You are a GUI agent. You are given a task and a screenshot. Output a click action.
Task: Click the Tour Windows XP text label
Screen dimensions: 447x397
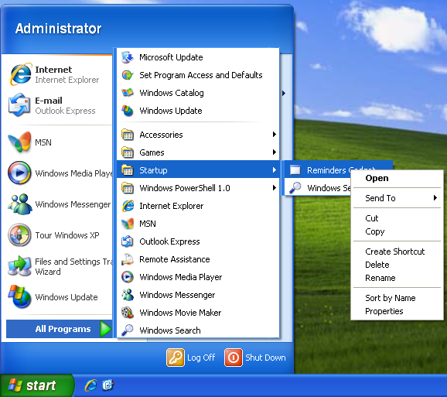pos(67,235)
